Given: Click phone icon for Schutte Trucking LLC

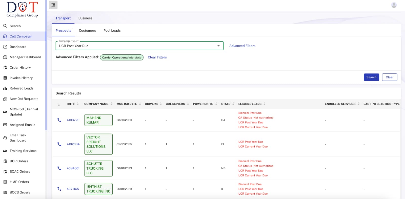Looking at the screenshot, I should point(59,168).
